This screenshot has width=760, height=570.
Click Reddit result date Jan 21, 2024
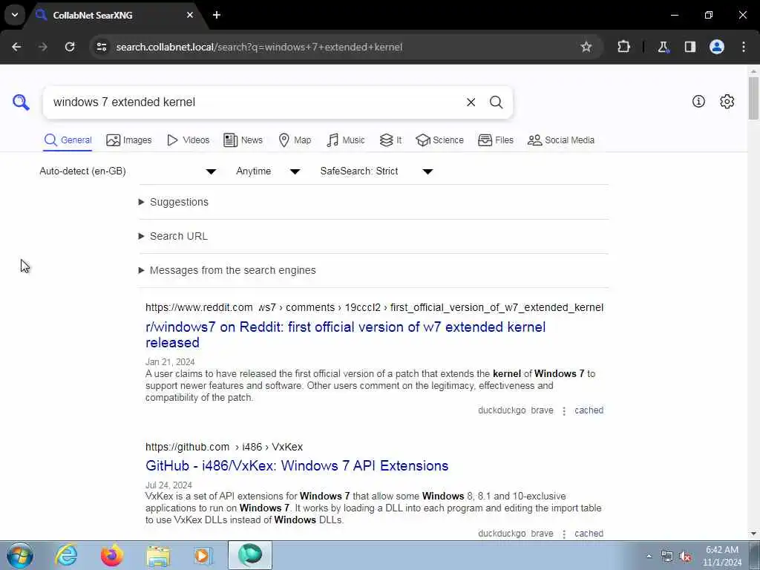coord(170,362)
